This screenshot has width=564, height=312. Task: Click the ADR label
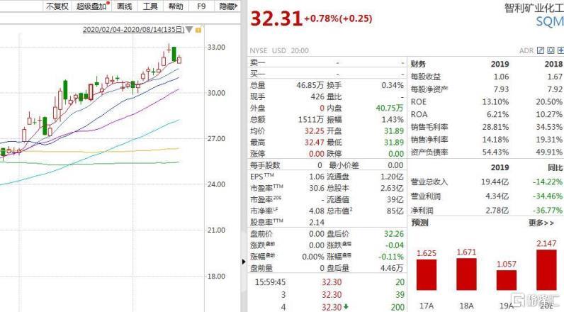(526, 51)
